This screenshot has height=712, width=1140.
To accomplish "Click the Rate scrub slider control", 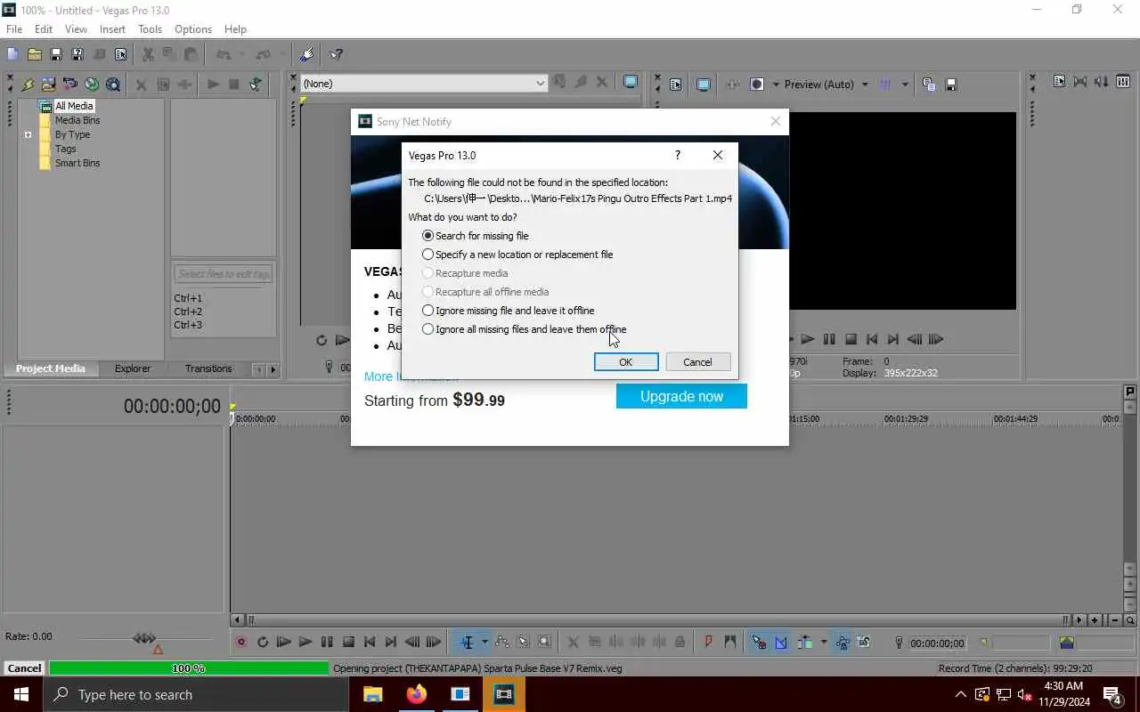I will point(144,637).
